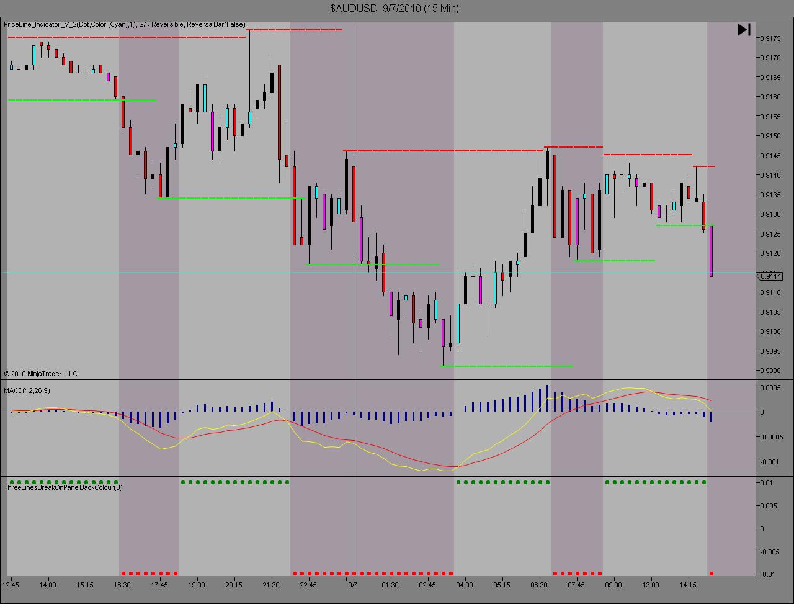794x604 pixels.
Task: Click the 0.9125 price axis label
Action: pos(772,234)
